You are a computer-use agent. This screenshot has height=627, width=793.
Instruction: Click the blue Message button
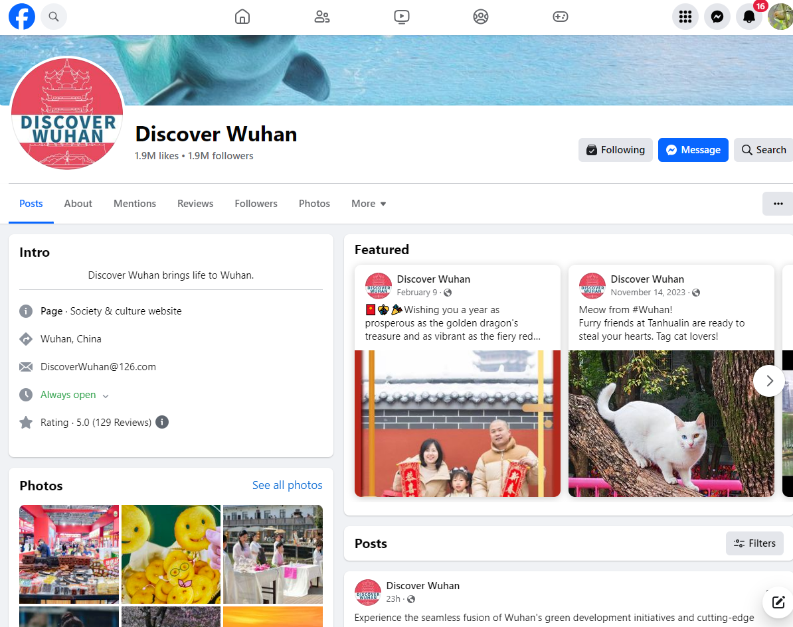(x=693, y=150)
